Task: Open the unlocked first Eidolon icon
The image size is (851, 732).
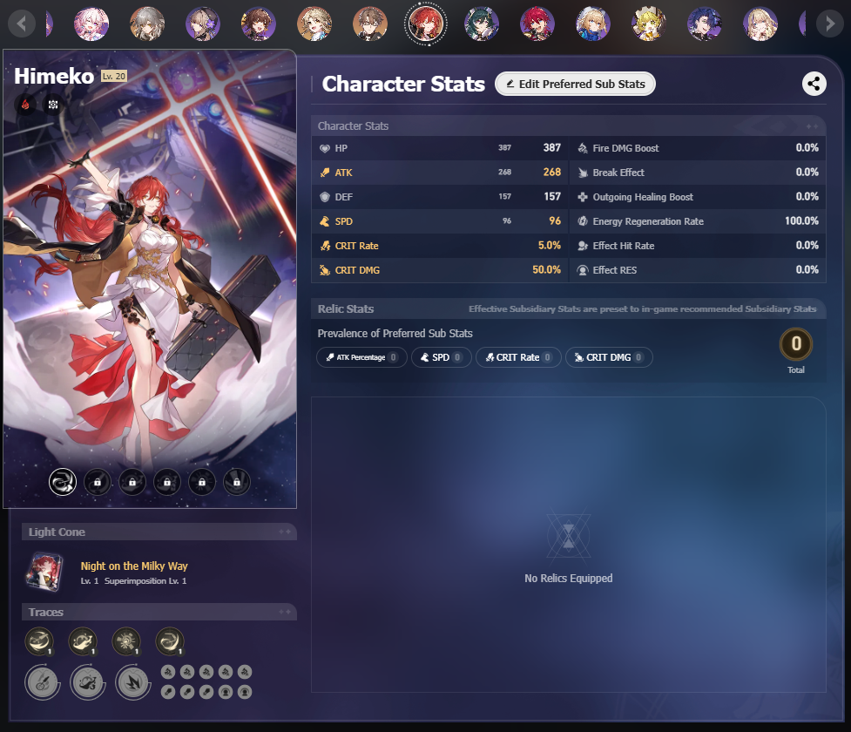Action: click(63, 482)
